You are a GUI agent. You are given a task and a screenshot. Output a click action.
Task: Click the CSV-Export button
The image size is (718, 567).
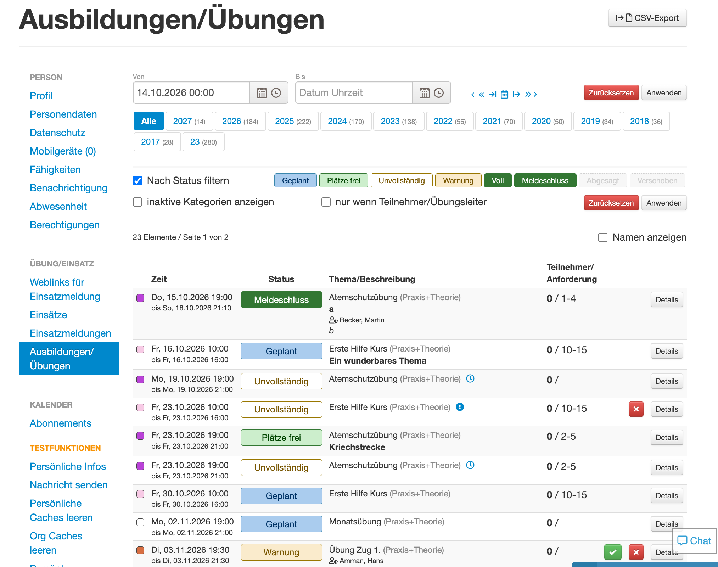pyautogui.click(x=647, y=18)
